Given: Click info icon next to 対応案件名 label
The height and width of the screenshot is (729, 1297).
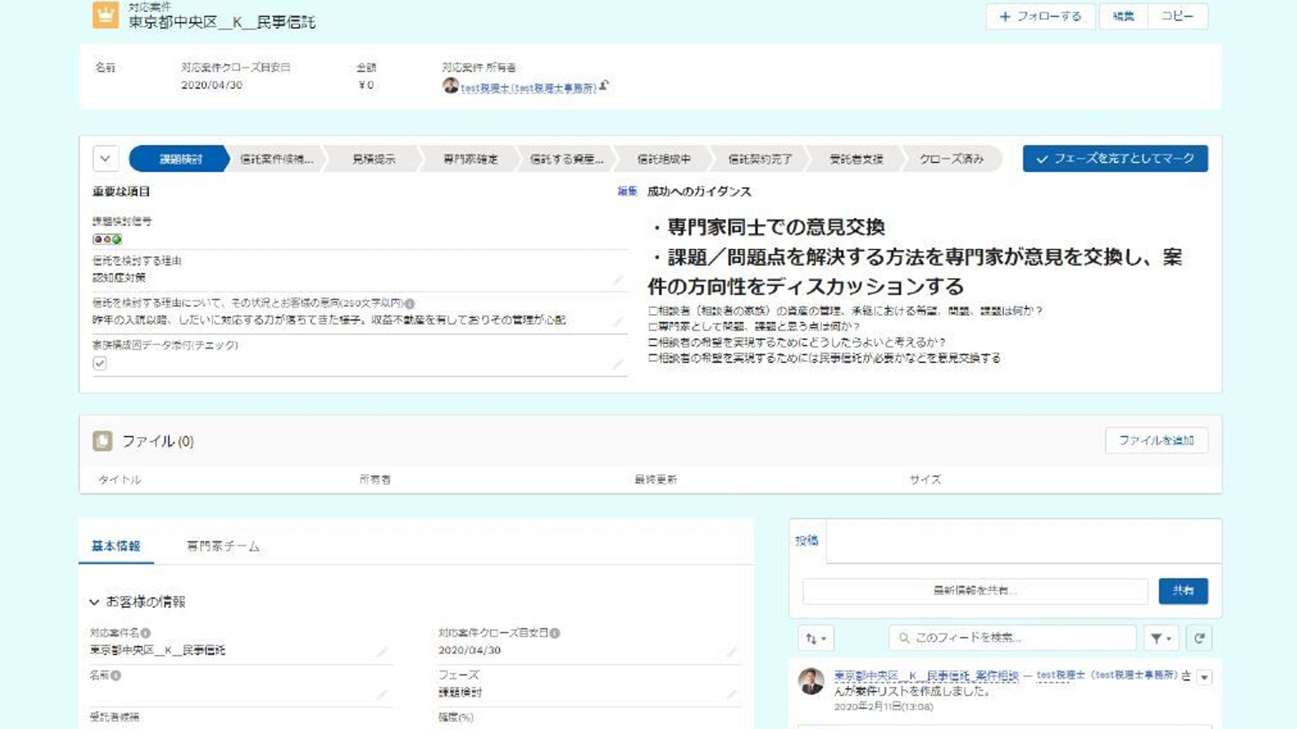Looking at the screenshot, I should [145, 633].
